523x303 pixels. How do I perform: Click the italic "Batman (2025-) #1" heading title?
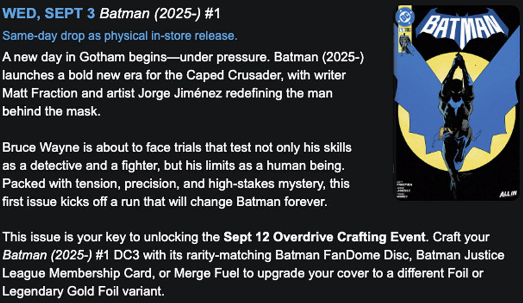pyautogui.click(x=160, y=13)
